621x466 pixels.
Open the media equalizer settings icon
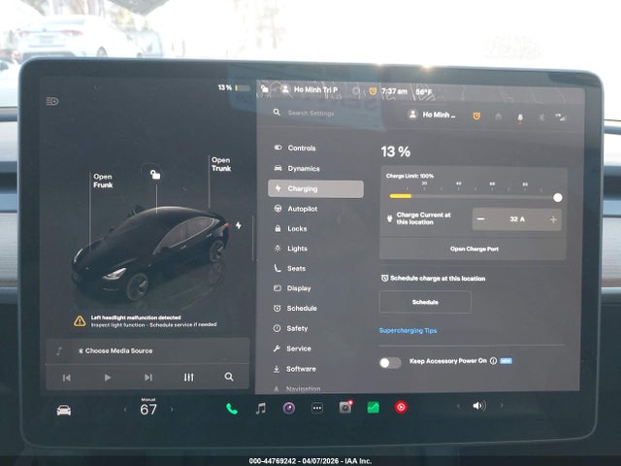pos(189,378)
